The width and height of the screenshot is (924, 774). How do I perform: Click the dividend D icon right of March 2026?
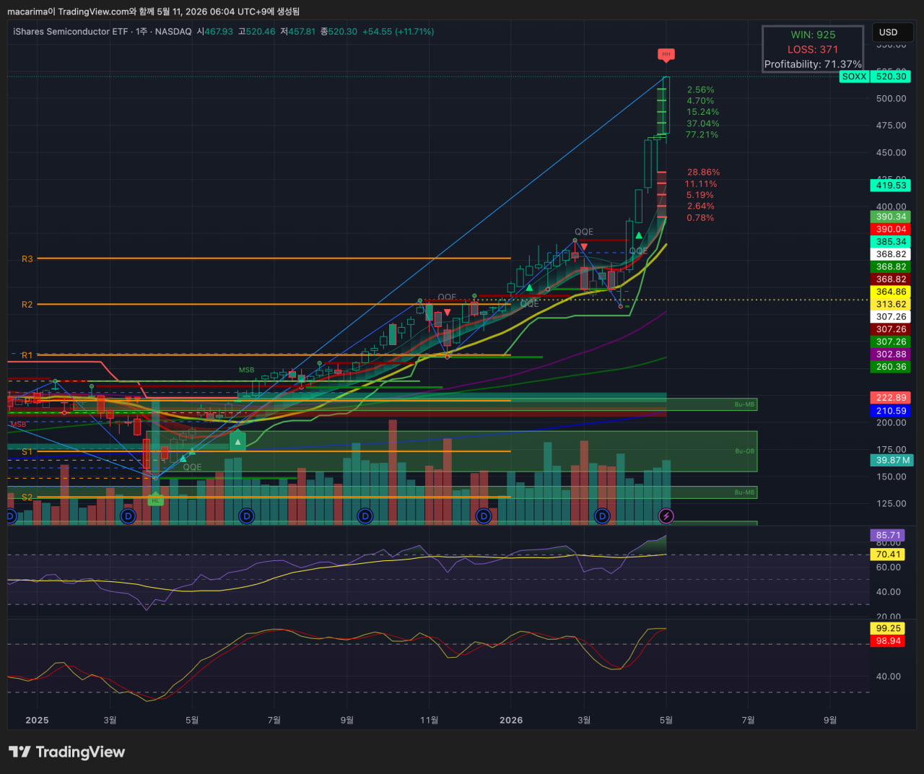[x=602, y=516]
